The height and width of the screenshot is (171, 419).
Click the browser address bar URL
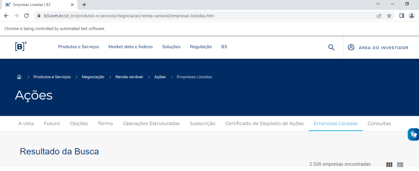pyautogui.click(x=129, y=16)
